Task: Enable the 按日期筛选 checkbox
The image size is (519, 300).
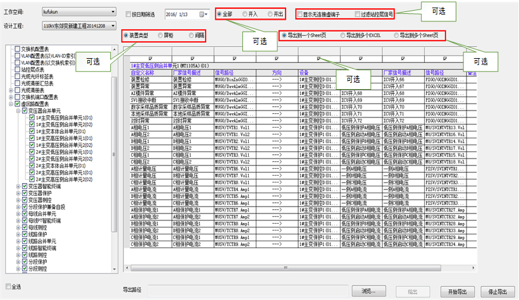Action: tap(128, 14)
